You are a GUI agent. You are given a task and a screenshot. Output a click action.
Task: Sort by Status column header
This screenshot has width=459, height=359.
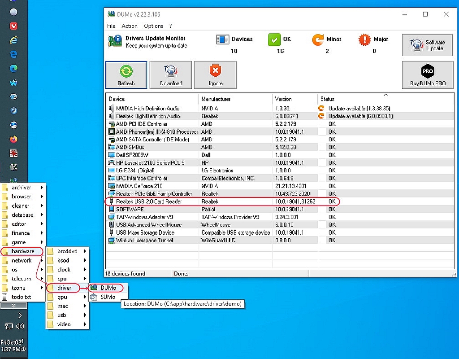click(386, 99)
